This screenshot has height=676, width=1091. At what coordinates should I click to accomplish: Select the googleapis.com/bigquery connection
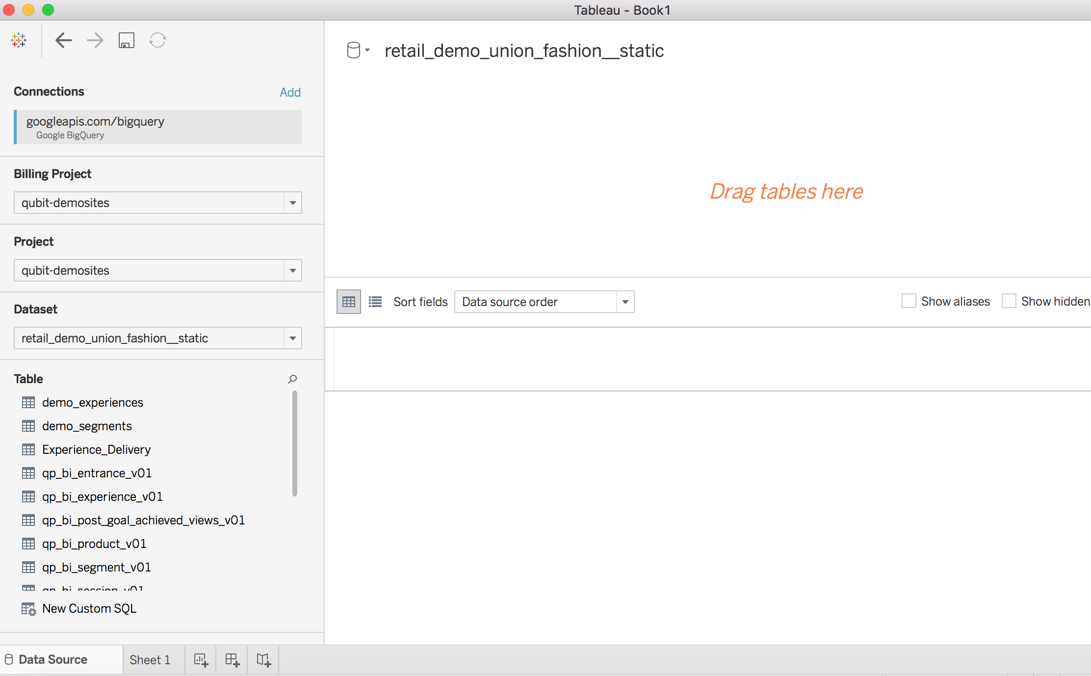pos(158,127)
